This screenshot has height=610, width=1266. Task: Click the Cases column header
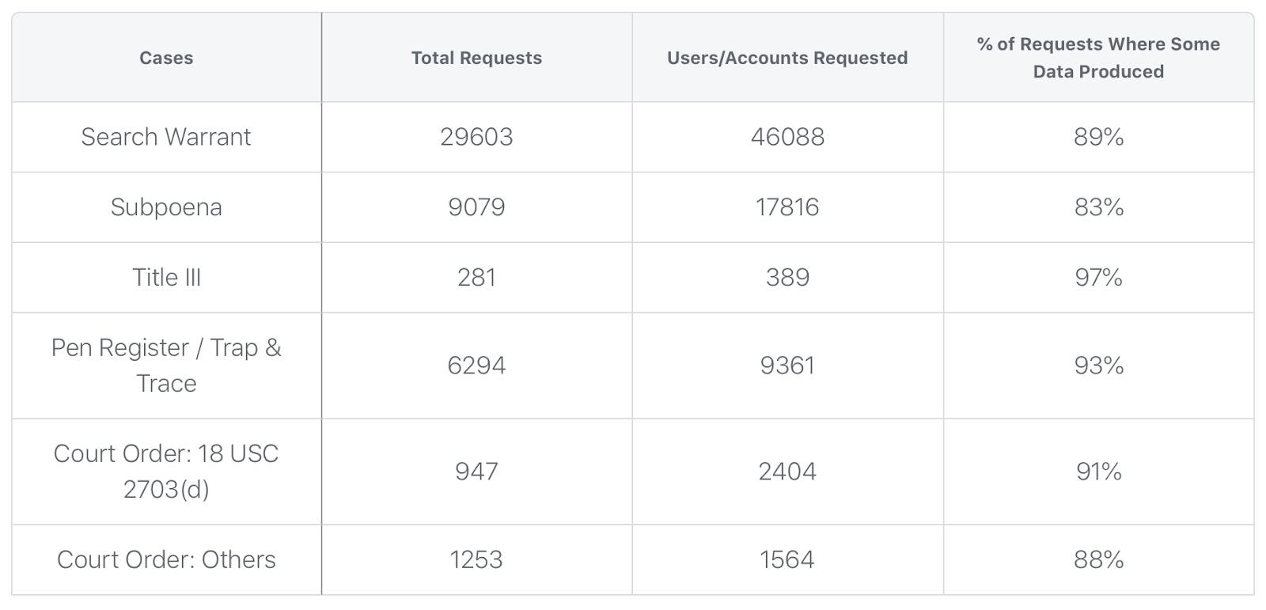coord(166,58)
